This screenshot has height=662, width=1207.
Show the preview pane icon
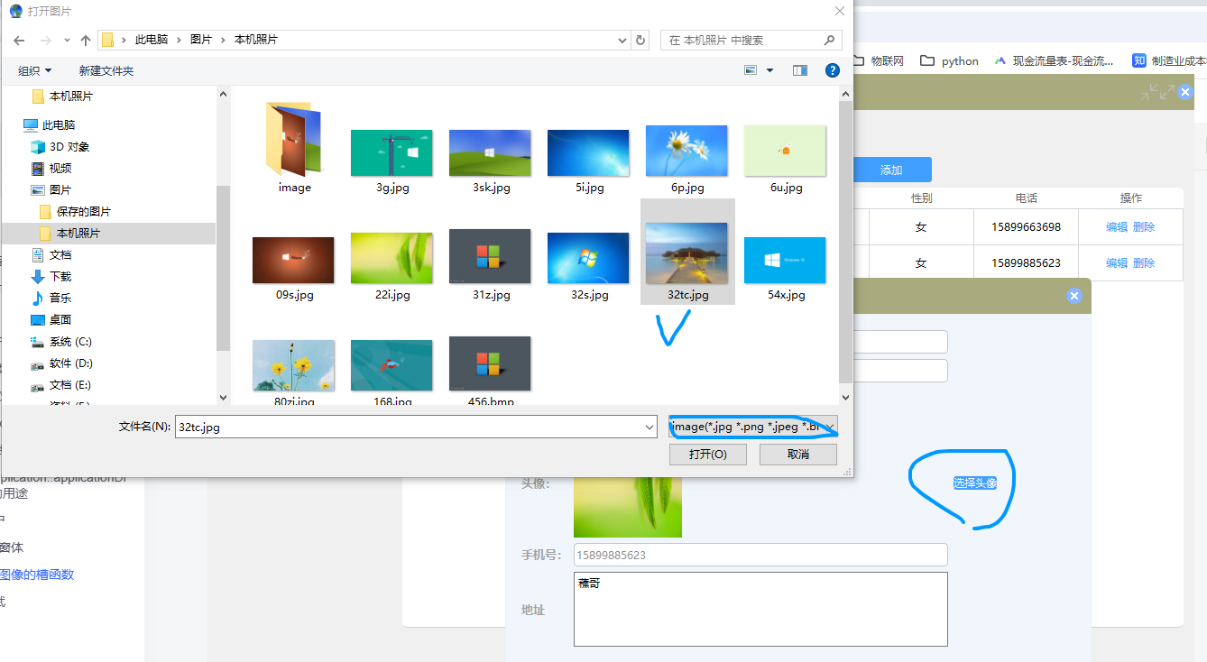[x=799, y=70]
